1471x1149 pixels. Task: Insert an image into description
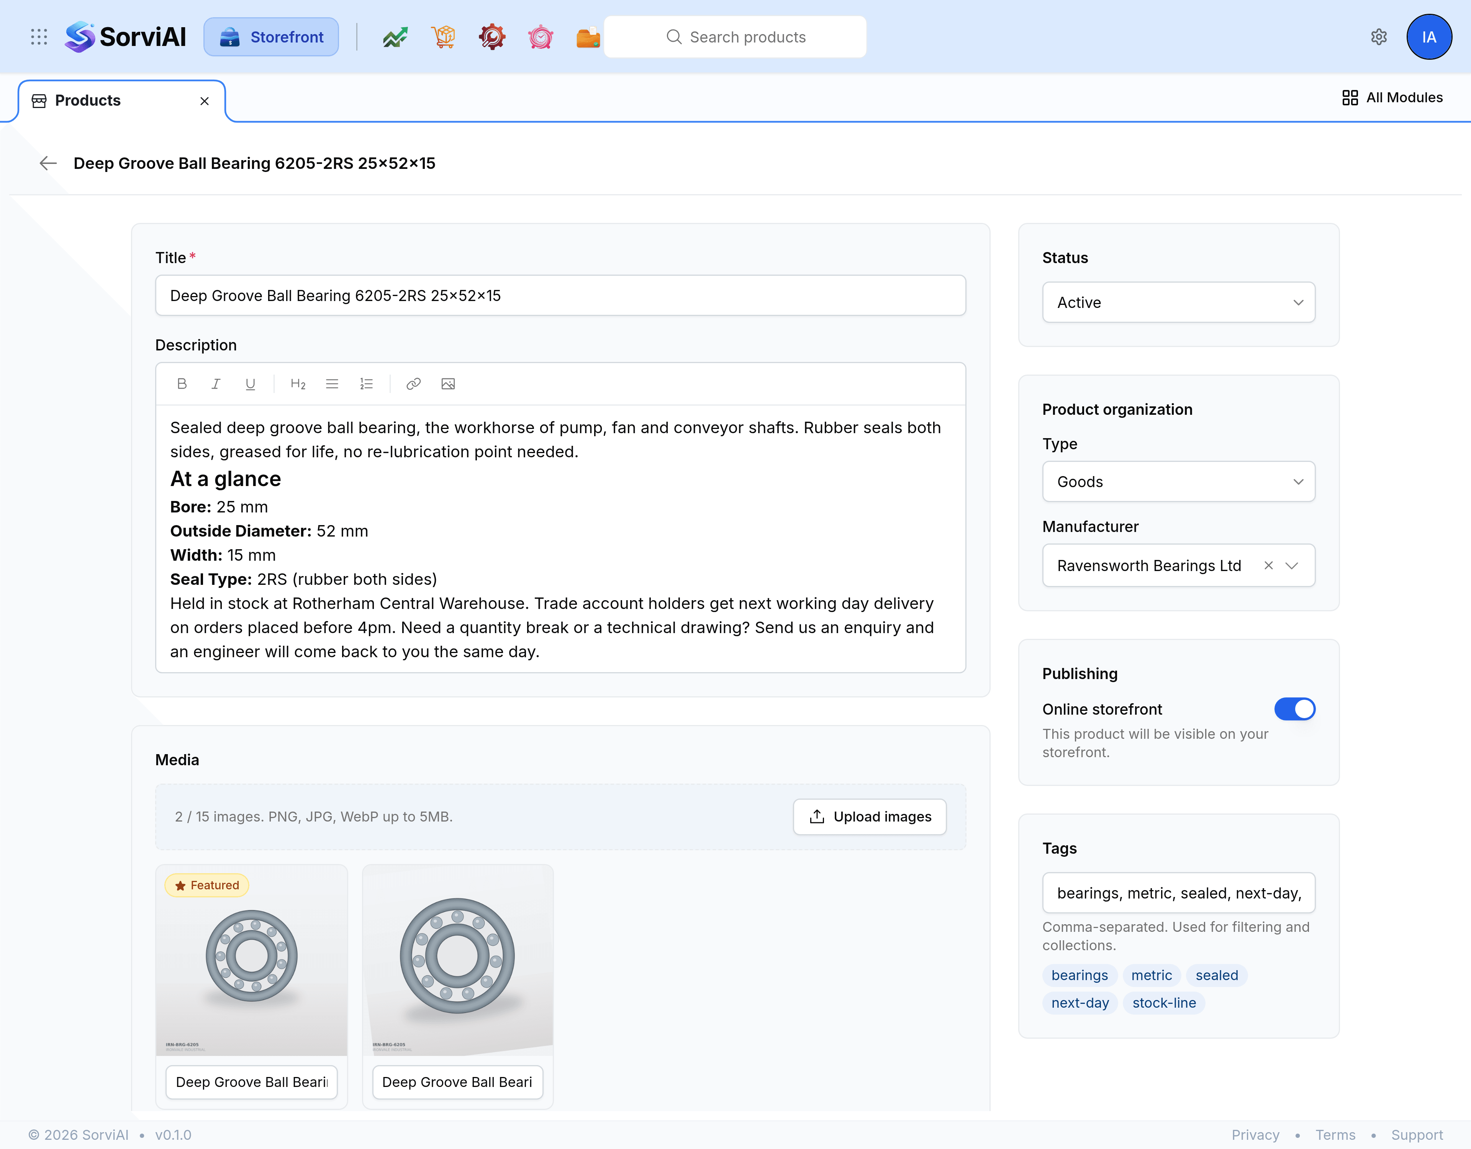[x=448, y=384]
